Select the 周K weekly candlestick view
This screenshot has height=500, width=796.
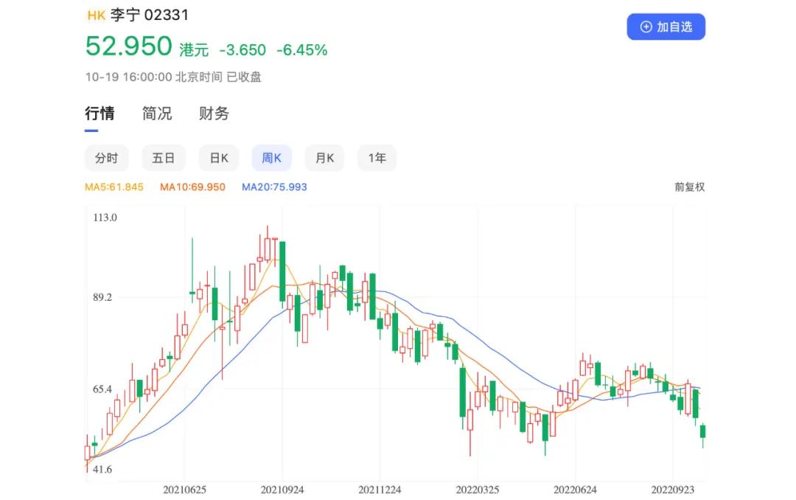coord(271,158)
